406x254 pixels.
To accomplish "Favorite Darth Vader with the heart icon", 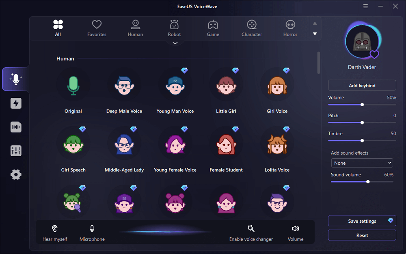I will click(375, 54).
